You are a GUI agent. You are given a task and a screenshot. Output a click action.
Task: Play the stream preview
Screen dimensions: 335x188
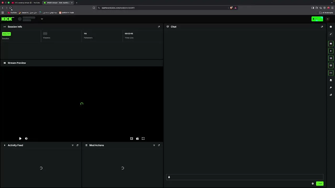coord(20,139)
